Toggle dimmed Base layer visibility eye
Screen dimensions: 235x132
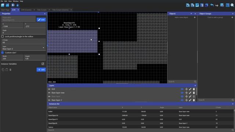tap(182, 96)
